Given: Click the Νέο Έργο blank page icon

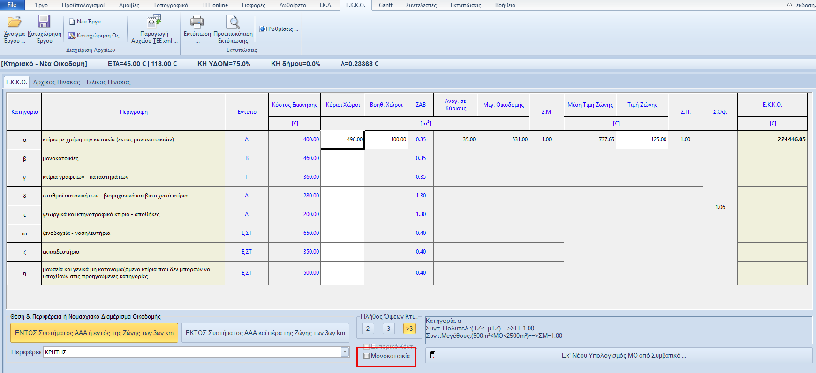Looking at the screenshot, I should point(72,22).
